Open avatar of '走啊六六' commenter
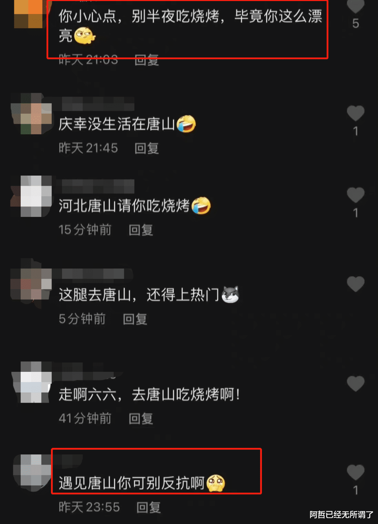378x524 pixels. (x=31, y=382)
